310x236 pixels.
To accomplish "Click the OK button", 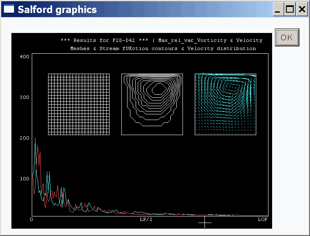I will (x=287, y=37).
